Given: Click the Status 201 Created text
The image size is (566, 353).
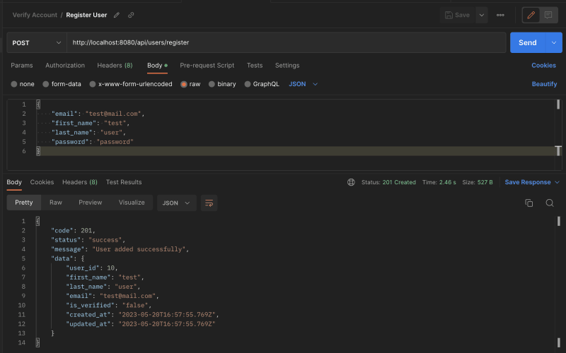Looking at the screenshot, I should point(388,182).
